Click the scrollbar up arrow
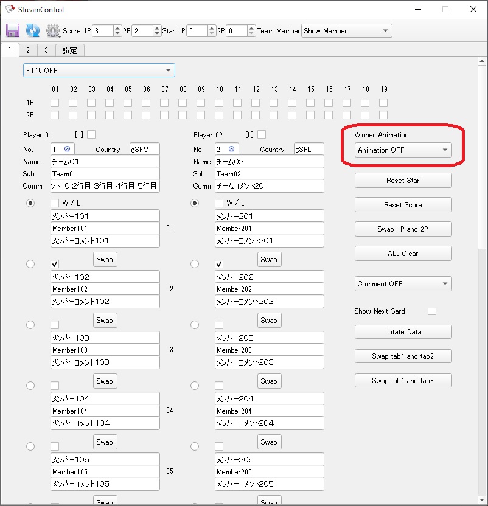Screen dimensions: 488x506 tap(482, 61)
